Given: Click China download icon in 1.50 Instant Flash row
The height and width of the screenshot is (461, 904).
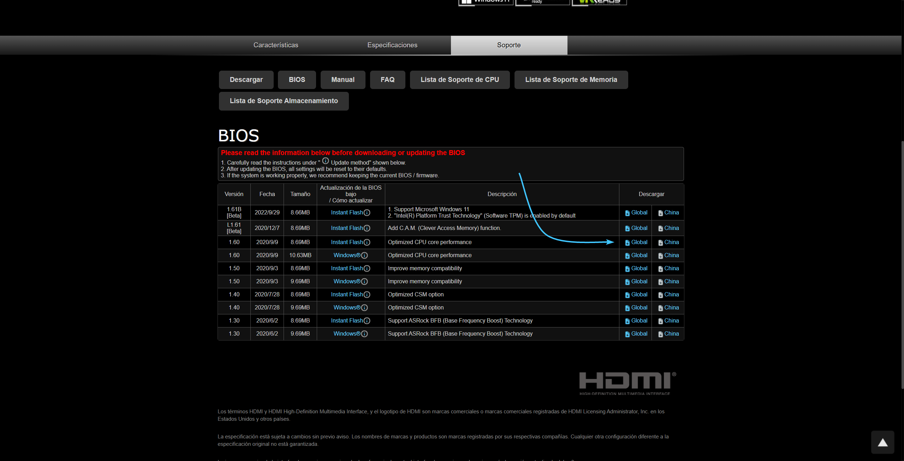Looking at the screenshot, I should click(x=660, y=269).
